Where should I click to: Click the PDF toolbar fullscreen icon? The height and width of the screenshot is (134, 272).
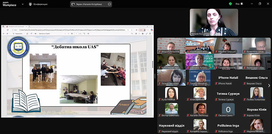coord(147,34)
